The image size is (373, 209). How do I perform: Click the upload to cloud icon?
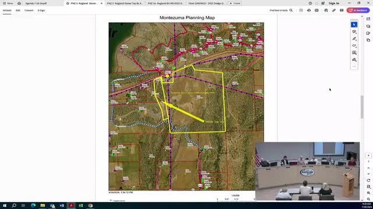309,10
